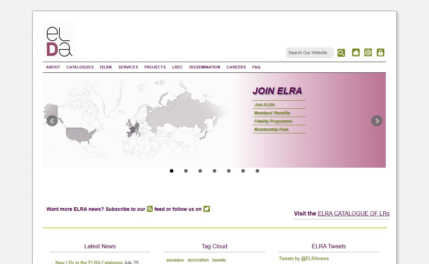Open the Twitter bird icon
This screenshot has height=264, width=429.
click(207, 209)
